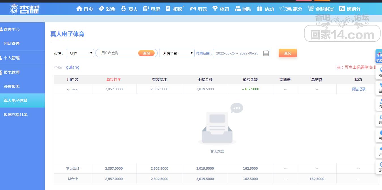Image resolution: width=382 pixels, height=190 pixels.
Task: Open the 投注记录 link for gulang
Action: (x=358, y=89)
